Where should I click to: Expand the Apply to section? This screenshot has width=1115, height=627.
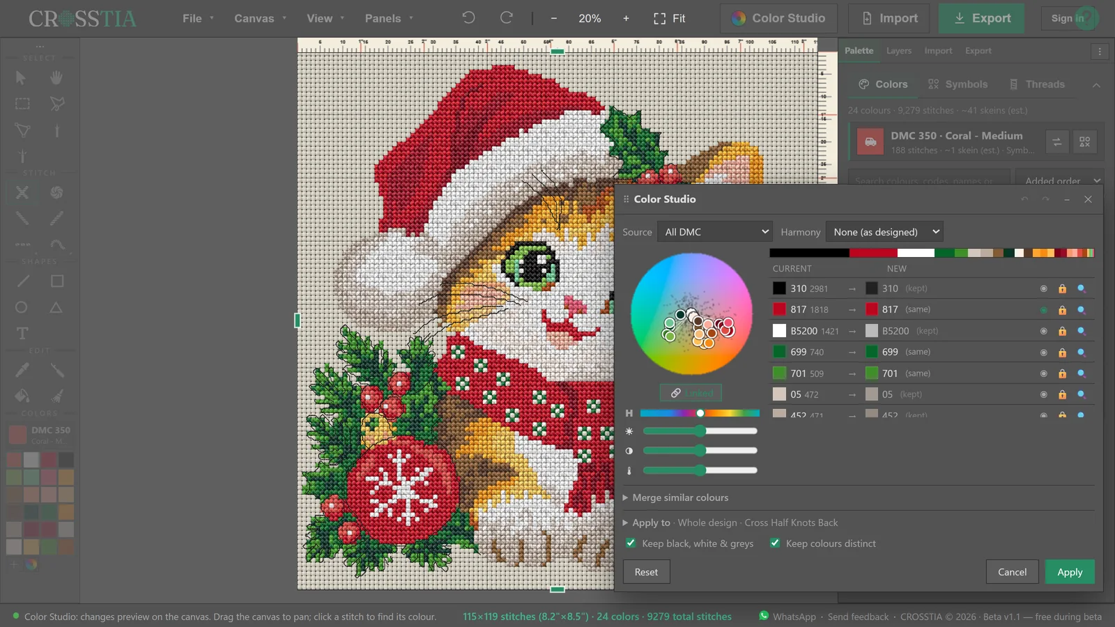pyautogui.click(x=645, y=522)
